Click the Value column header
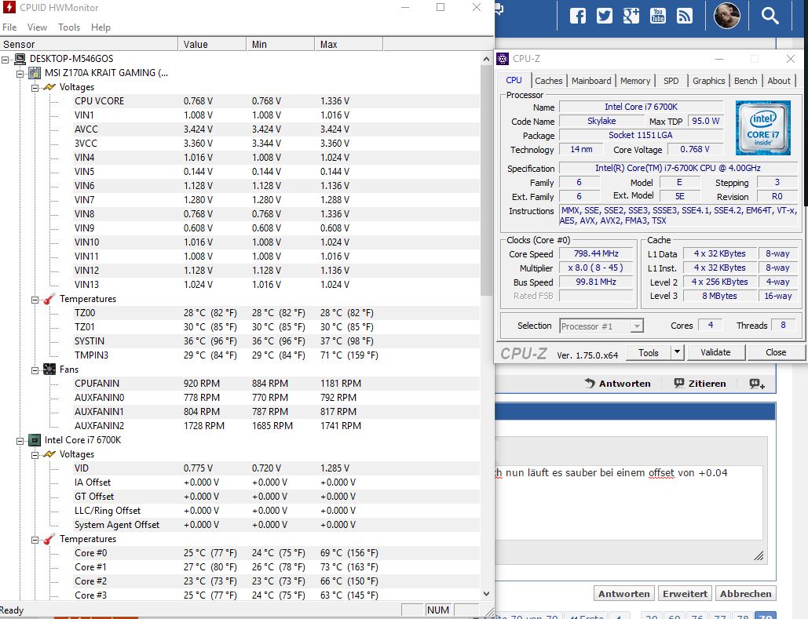 pos(212,44)
